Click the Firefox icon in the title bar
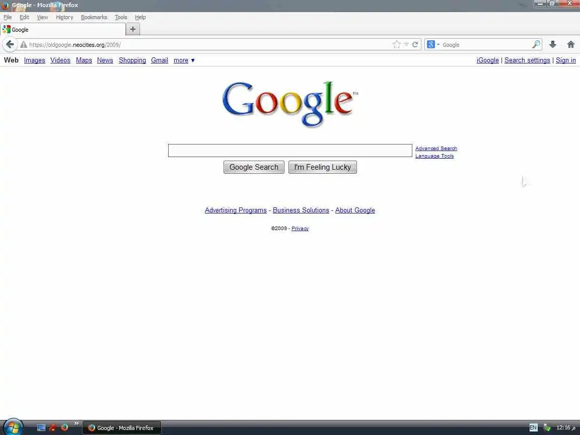The height and width of the screenshot is (435, 580). click(x=5, y=5)
